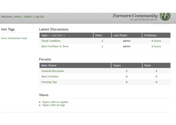Click the Views heading
The image size is (176, 125).
[44, 95]
